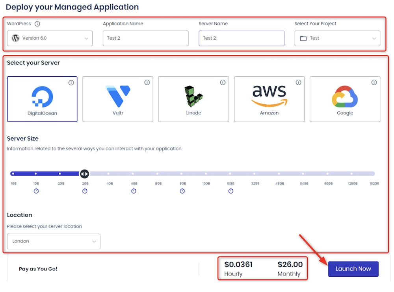The image size is (394, 292).
Task: Open info icon on the Linode card
Action: (x=223, y=82)
